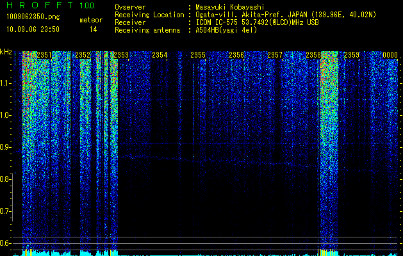Click the 2357 time marker
This screenshot has width=403, height=256.
click(275, 55)
